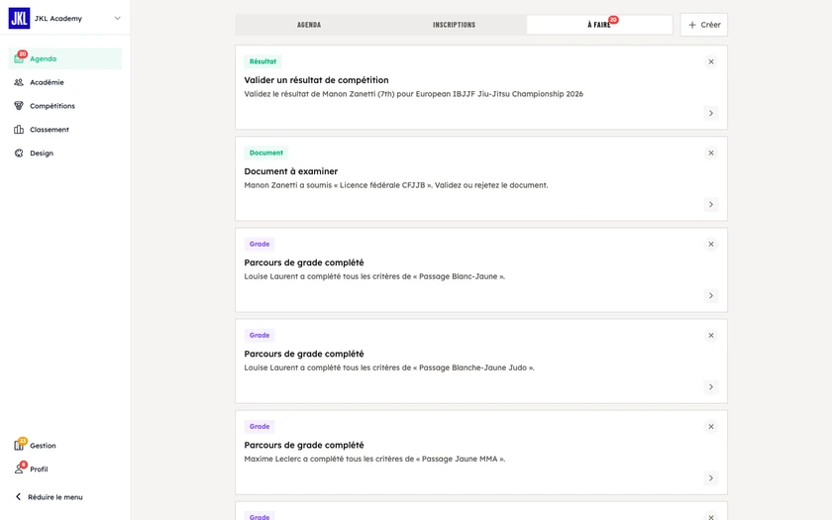The width and height of the screenshot is (832, 520).
Task: Click the Créer button
Action: click(x=703, y=25)
